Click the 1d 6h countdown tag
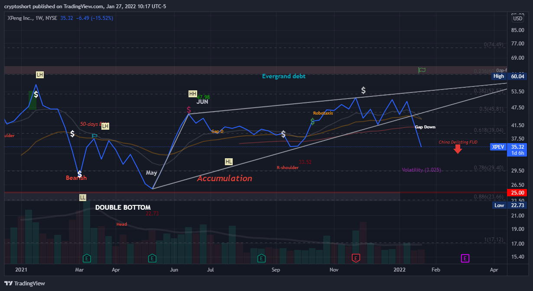This screenshot has height=291, width=533. pyautogui.click(x=518, y=153)
